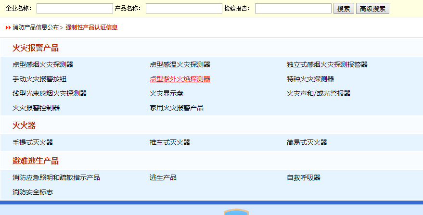Open 手提式灭火器 category
This screenshot has width=423, height=215.
click(x=33, y=142)
